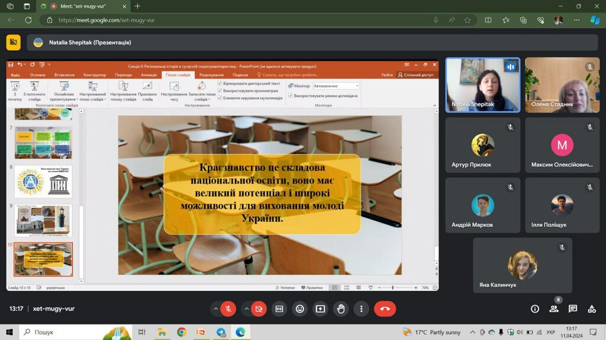
Task: Unmute the microphone in Meet
Action: click(x=228, y=309)
